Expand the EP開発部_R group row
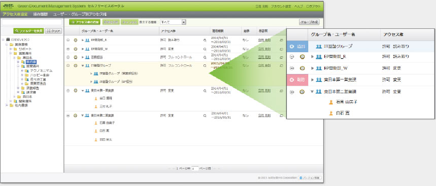 tap(83, 40)
